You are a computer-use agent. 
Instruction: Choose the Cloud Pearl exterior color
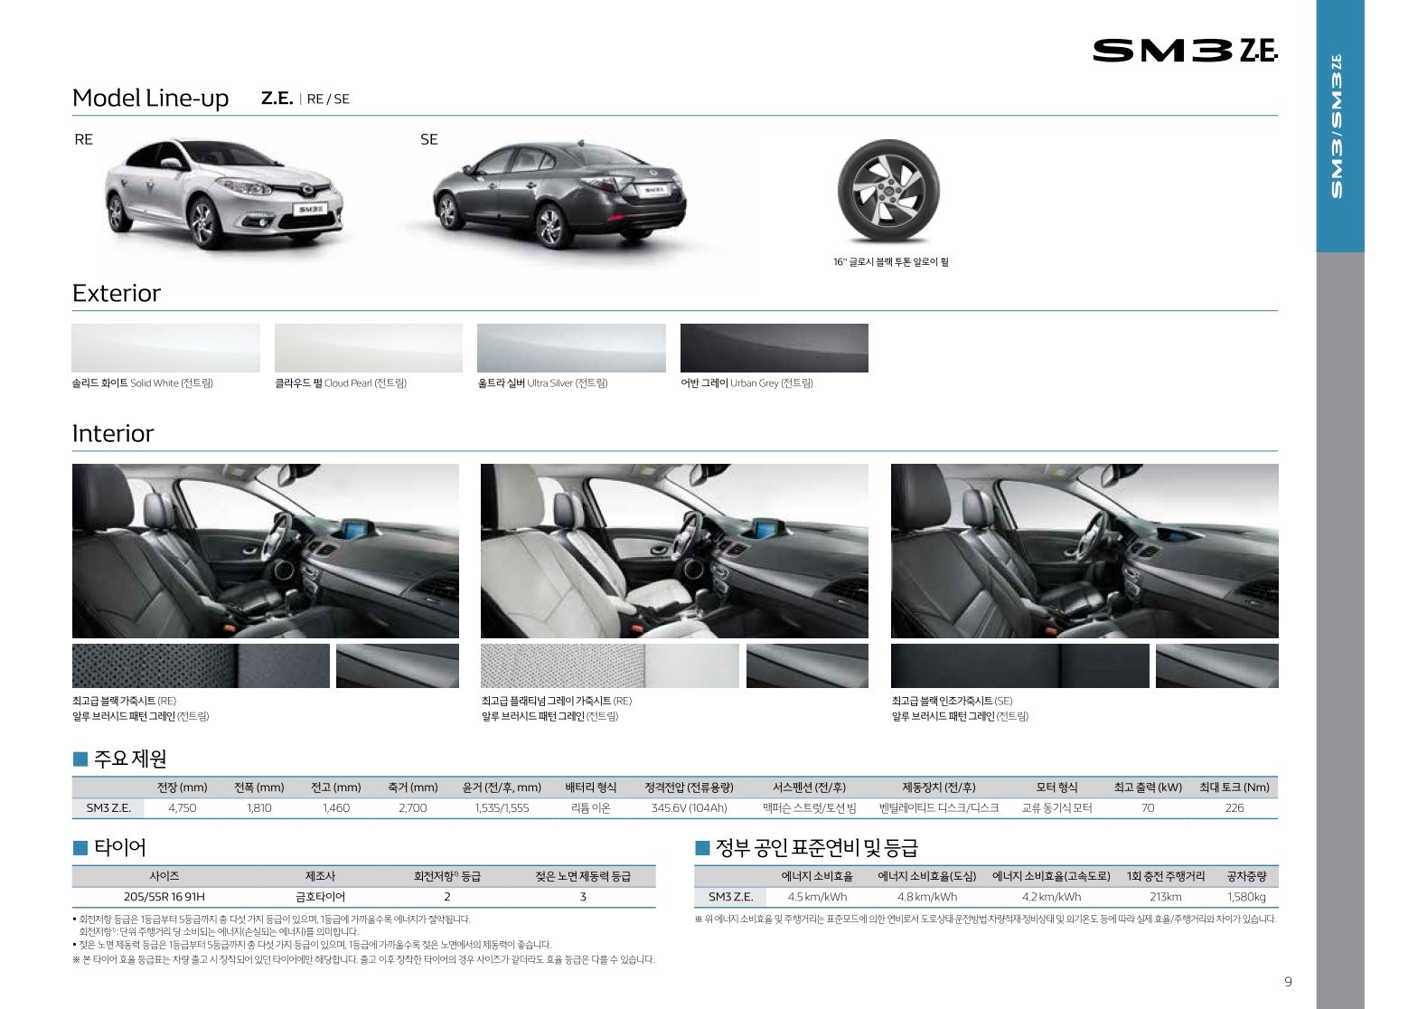(x=368, y=348)
